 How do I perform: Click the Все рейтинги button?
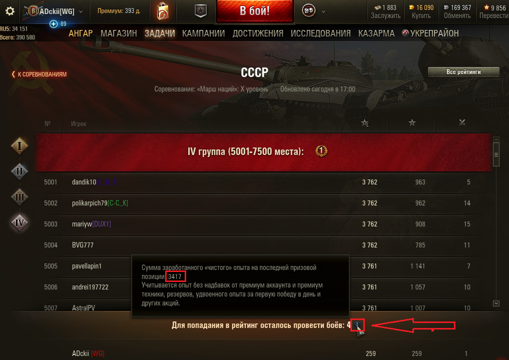point(463,72)
